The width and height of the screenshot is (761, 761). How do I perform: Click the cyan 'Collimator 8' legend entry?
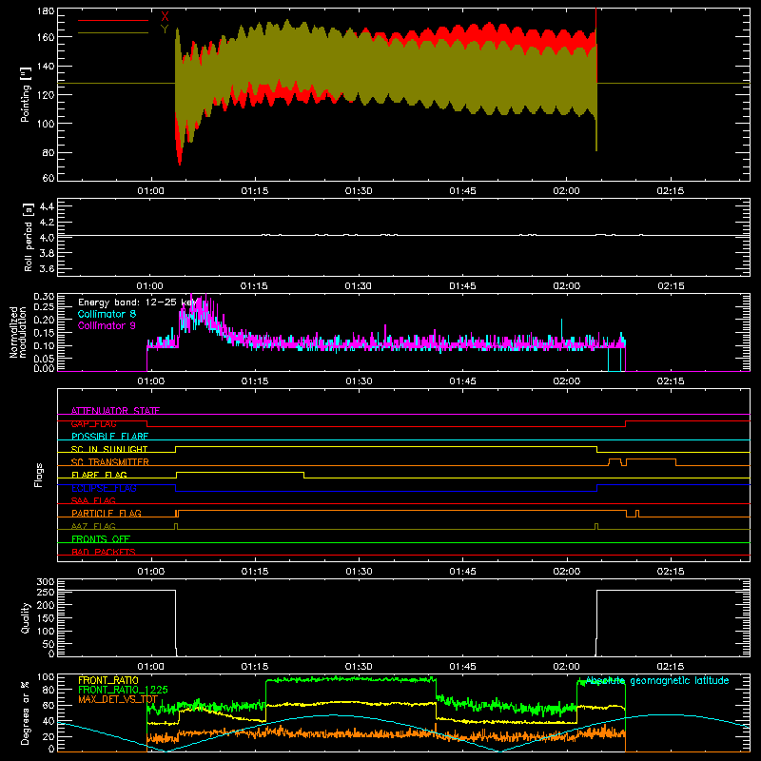pos(107,314)
